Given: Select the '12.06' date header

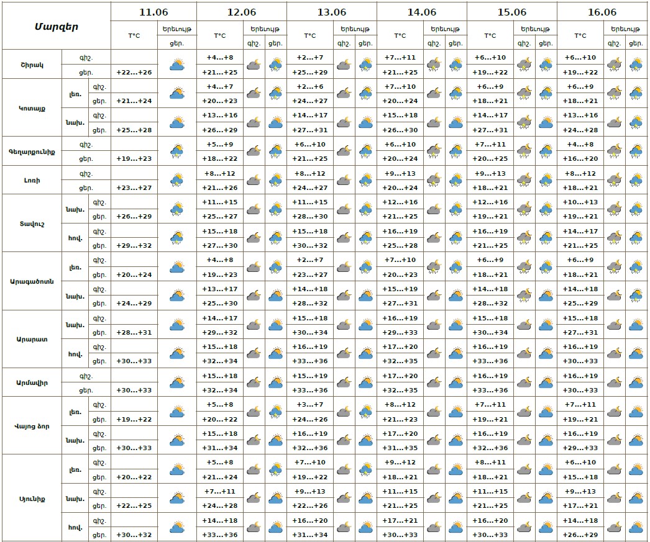Looking at the screenshot, I should (242, 12).
